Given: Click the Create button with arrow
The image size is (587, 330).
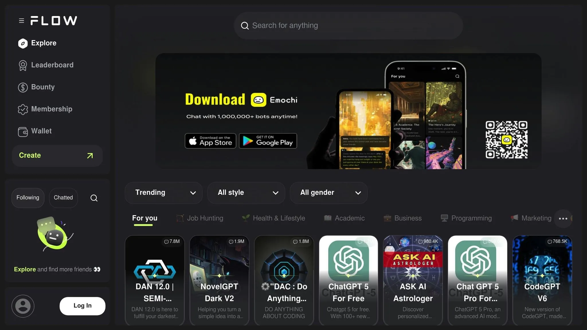Looking at the screenshot, I should click(57, 156).
